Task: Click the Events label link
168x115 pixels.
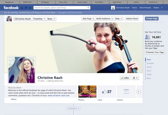Action: pos(120,100)
